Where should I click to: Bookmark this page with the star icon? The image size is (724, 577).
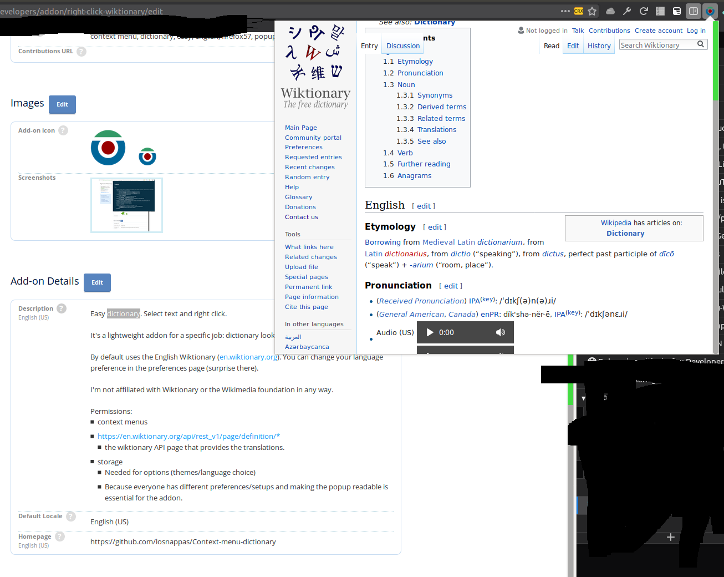592,11
